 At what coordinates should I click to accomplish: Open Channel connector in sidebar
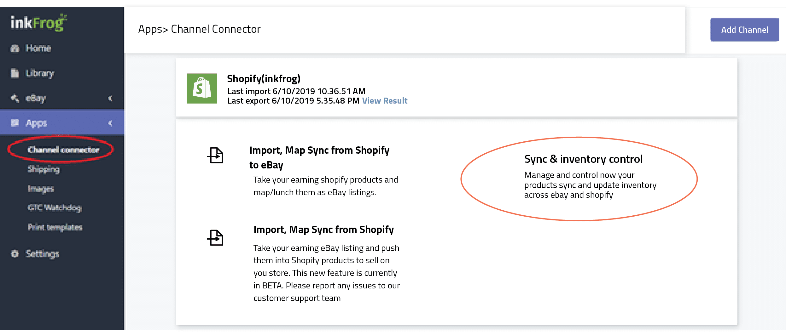coord(63,150)
